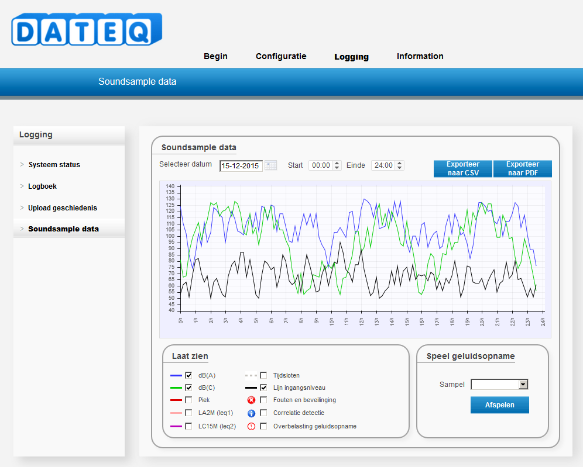Viewport: 583px width, 467px height.
Task: Decrease the Einde time with the down arrow
Action: [x=399, y=168]
